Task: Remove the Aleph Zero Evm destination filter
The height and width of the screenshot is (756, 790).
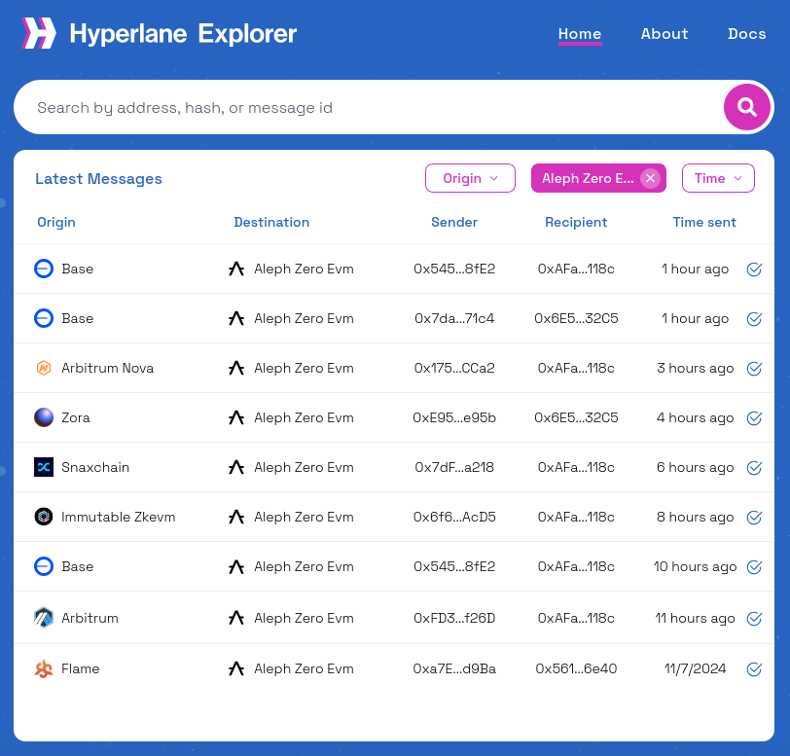Action: (x=651, y=178)
